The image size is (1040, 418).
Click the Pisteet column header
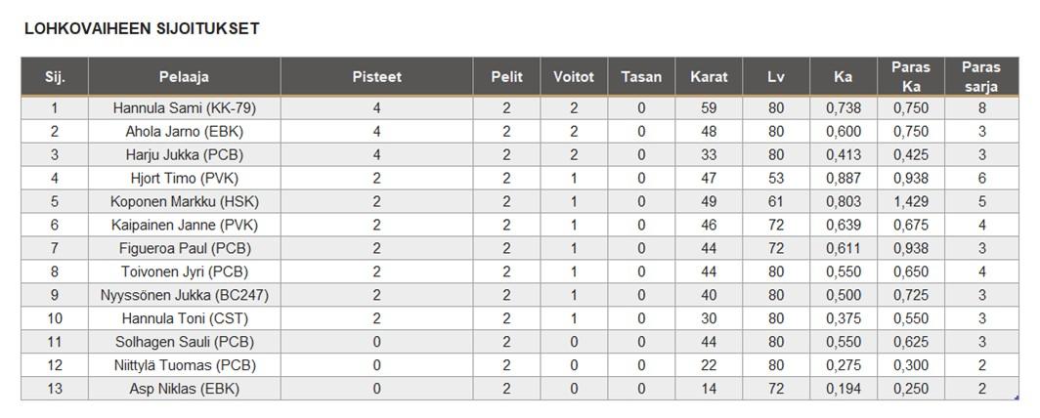pyautogui.click(x=376, y=76)
